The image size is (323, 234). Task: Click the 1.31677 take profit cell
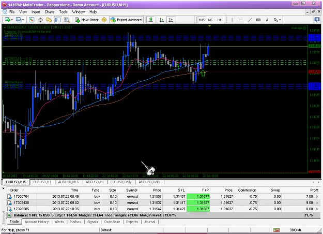pos(198,196)
